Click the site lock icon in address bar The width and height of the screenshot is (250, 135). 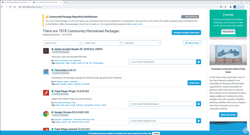19,7
